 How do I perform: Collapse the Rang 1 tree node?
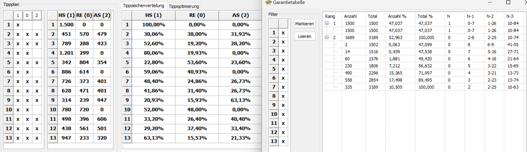[x=327, y=23]
